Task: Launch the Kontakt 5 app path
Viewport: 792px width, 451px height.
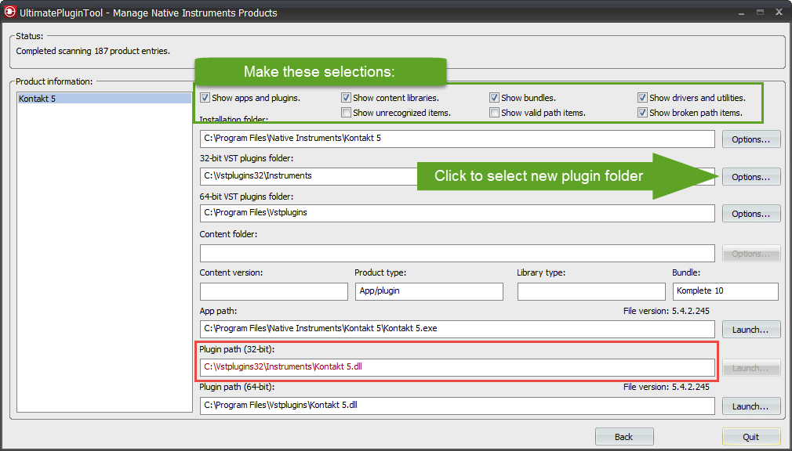Action: (751, 330)
